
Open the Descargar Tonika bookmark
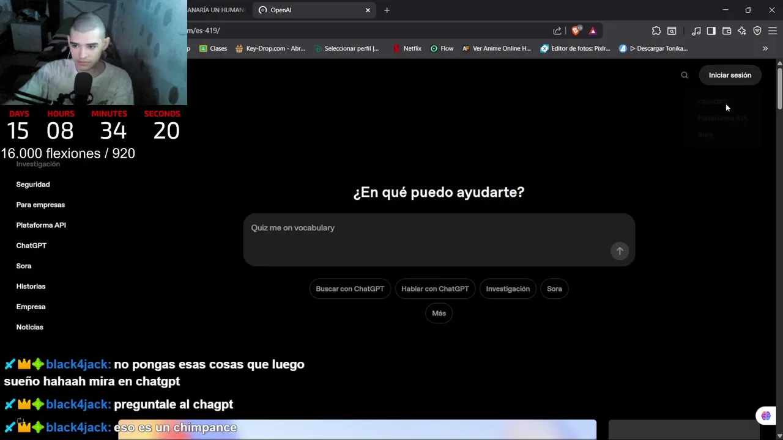click(653, 48)
